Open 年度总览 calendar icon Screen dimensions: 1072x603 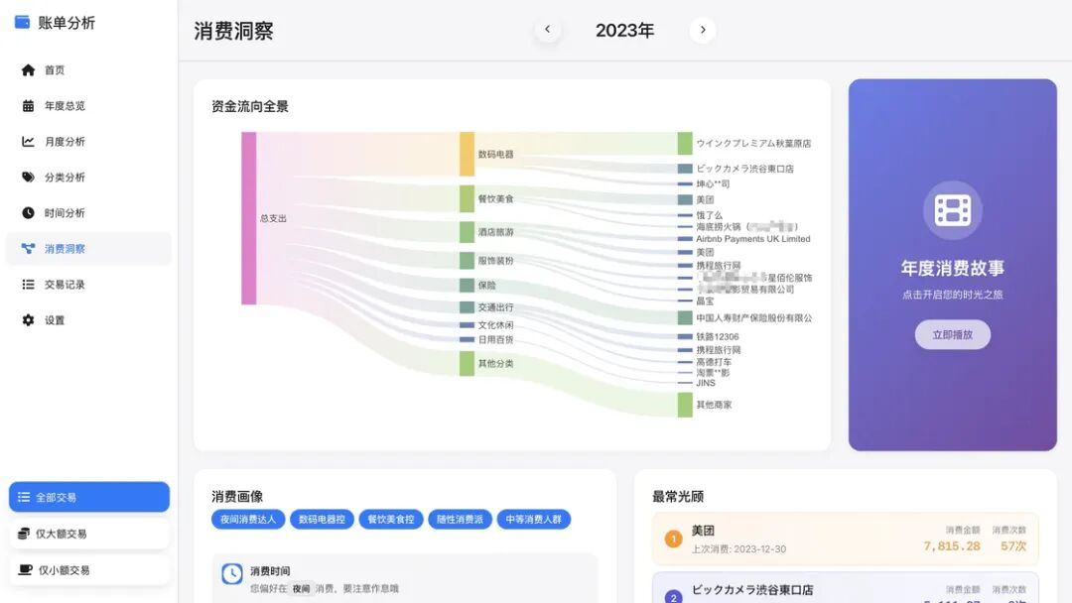tap(28, 106)
